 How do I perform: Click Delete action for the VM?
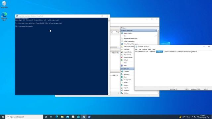point(126,93)
